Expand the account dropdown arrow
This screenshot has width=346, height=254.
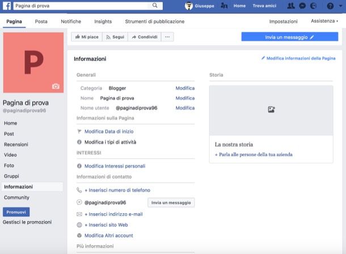point(340,6)
